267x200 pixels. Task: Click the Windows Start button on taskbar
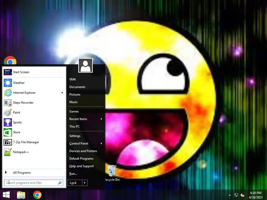tap(6, 195)
